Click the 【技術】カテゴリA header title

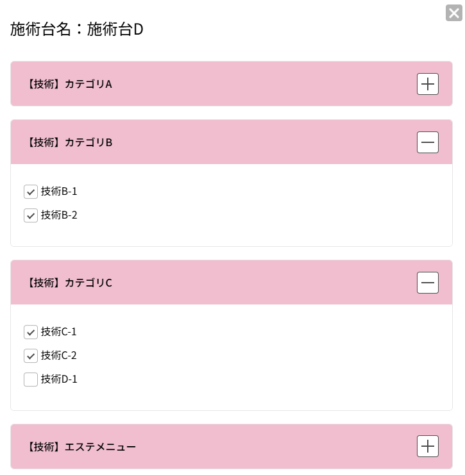(x=69, y=84)
